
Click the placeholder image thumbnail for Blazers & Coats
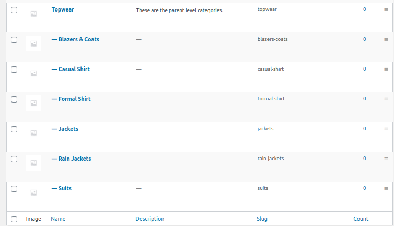tap(33, 43)
